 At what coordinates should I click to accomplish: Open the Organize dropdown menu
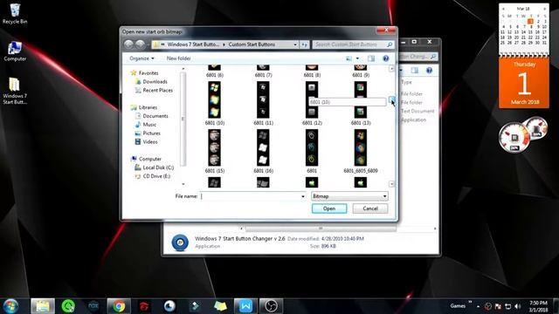tap(141, 58)
